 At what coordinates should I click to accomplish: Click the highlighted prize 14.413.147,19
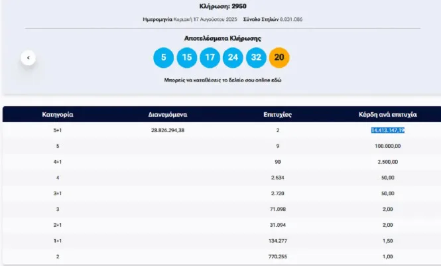click(388, 130)
